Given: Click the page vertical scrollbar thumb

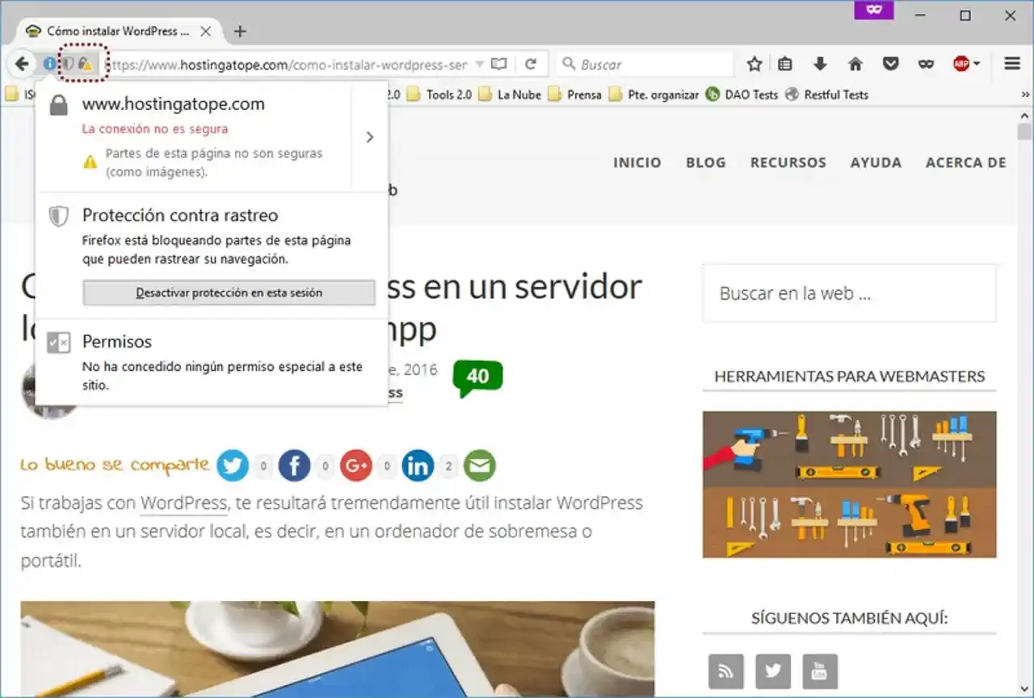Looking at the screenshot, I should [x=1025, y=132].
